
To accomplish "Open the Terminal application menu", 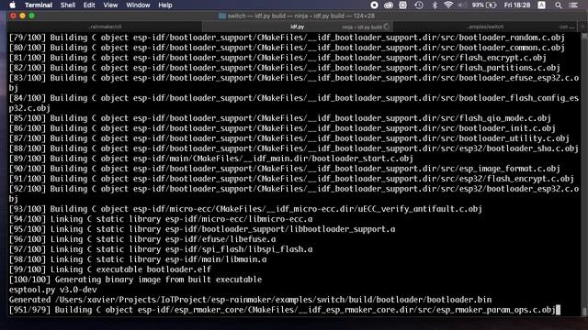I will [x=39, y=5].
